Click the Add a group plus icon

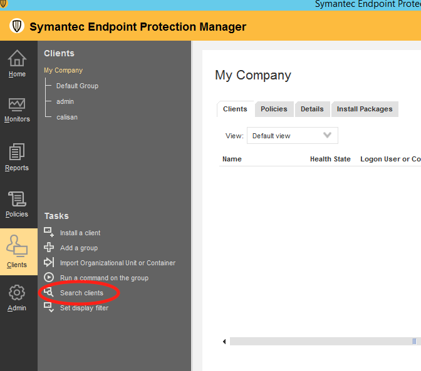point(49,248)
